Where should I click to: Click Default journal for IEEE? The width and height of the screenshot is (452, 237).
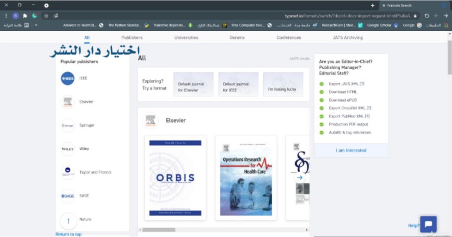[x=238, y=84]
